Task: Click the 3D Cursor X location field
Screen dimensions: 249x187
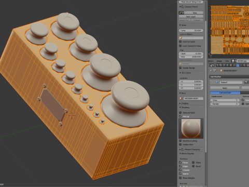Action: [191, 82]
